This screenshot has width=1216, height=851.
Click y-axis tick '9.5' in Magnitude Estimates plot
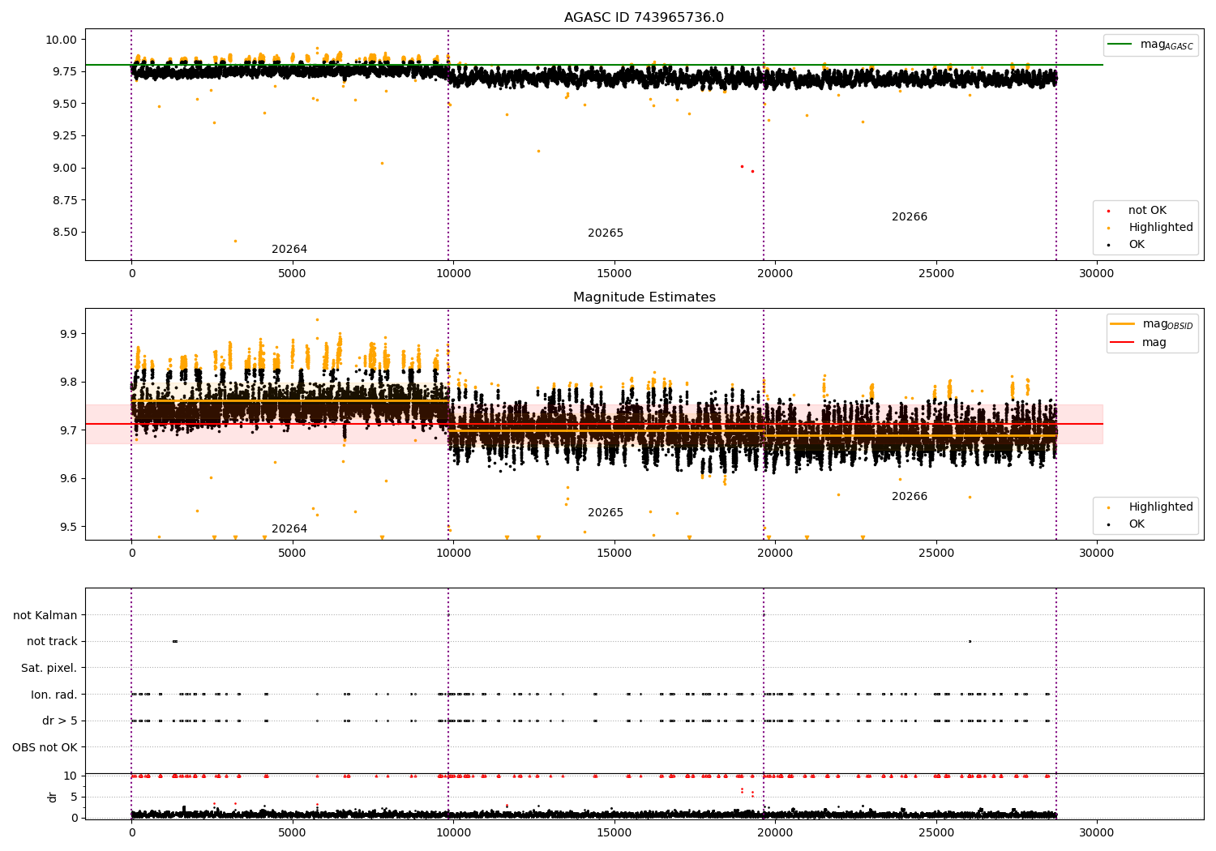click(68, 527)
